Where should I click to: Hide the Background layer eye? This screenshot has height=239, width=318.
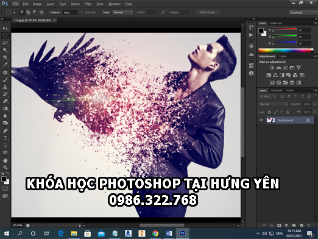pos(261,120)
